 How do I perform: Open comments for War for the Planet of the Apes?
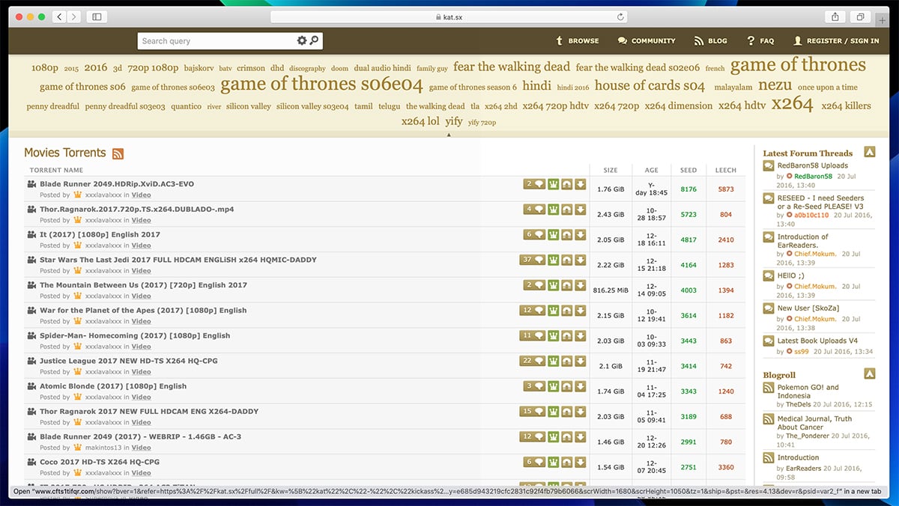(533, 311)
